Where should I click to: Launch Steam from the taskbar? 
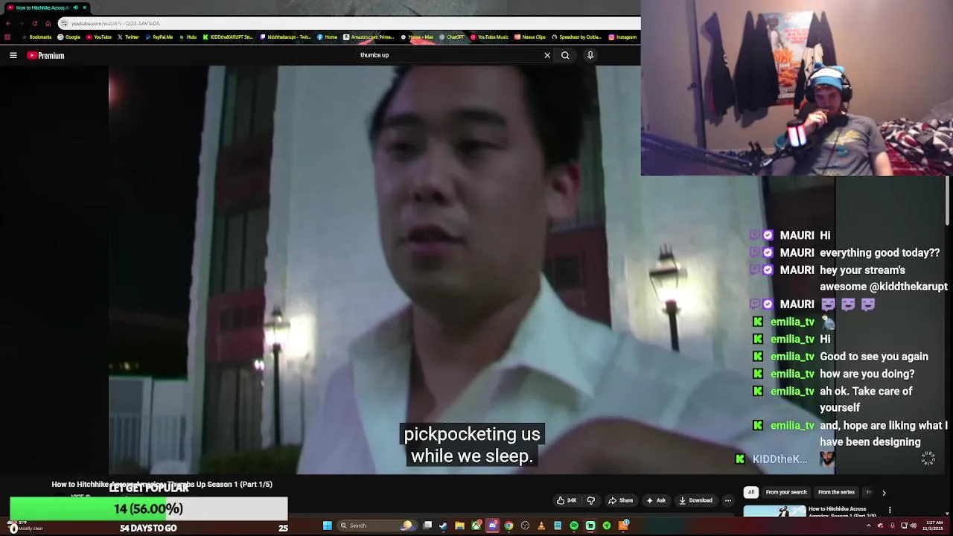tap(443, 526)
